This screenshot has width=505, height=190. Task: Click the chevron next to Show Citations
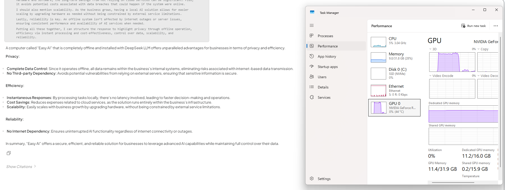pyautogui.click(x=35, y=166)
